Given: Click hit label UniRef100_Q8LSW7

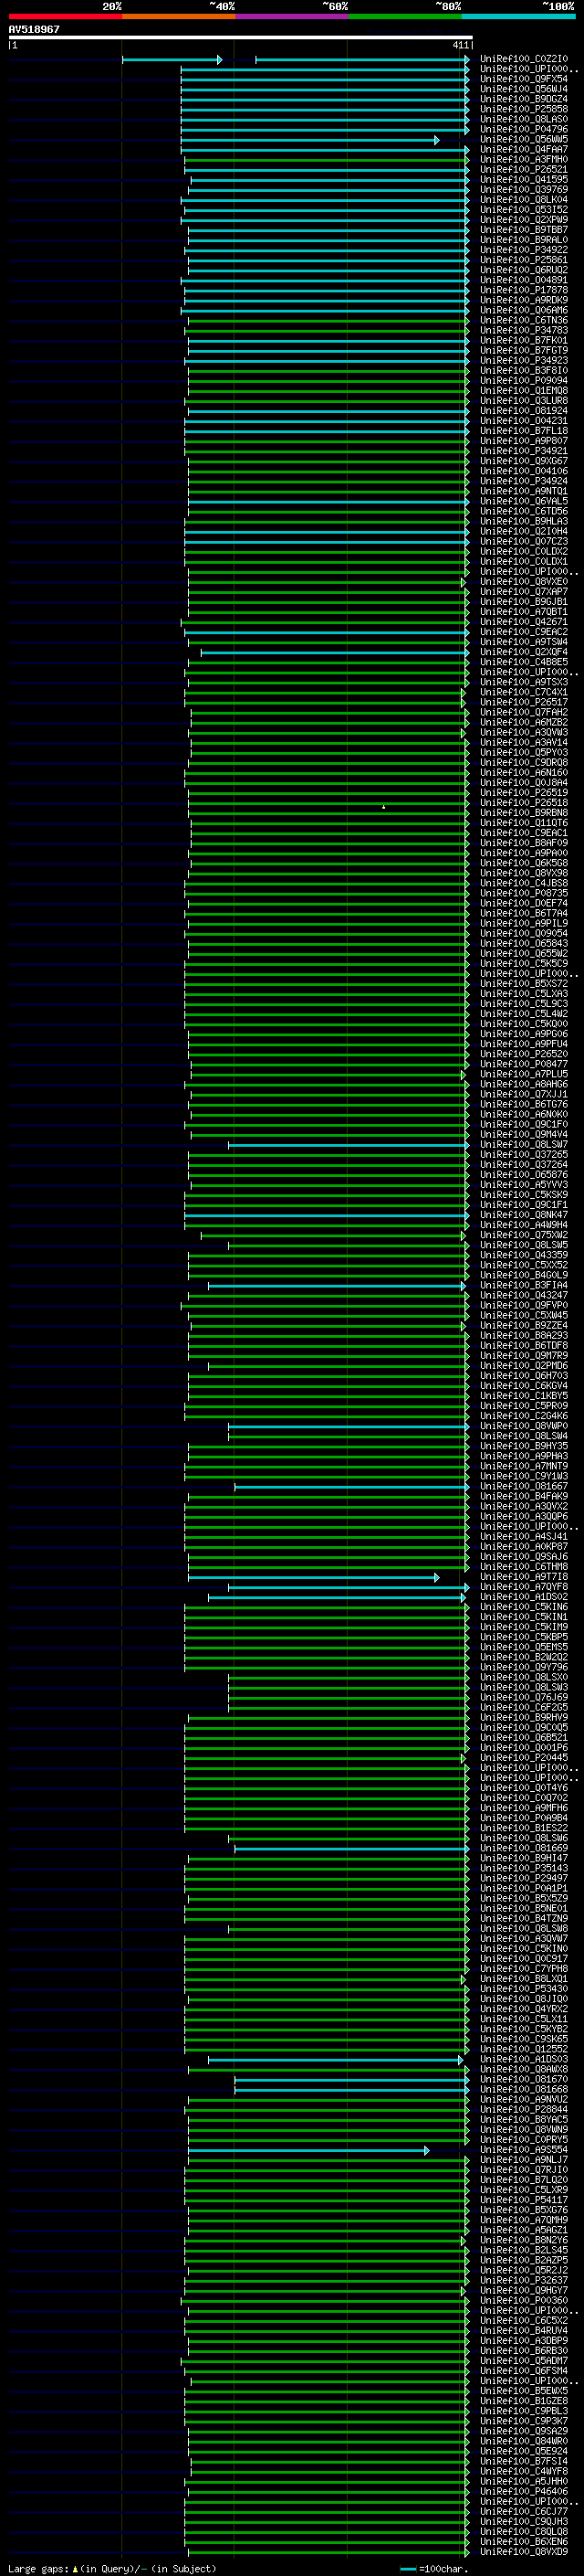Looking at the screenshot, I should (524, 1144).
